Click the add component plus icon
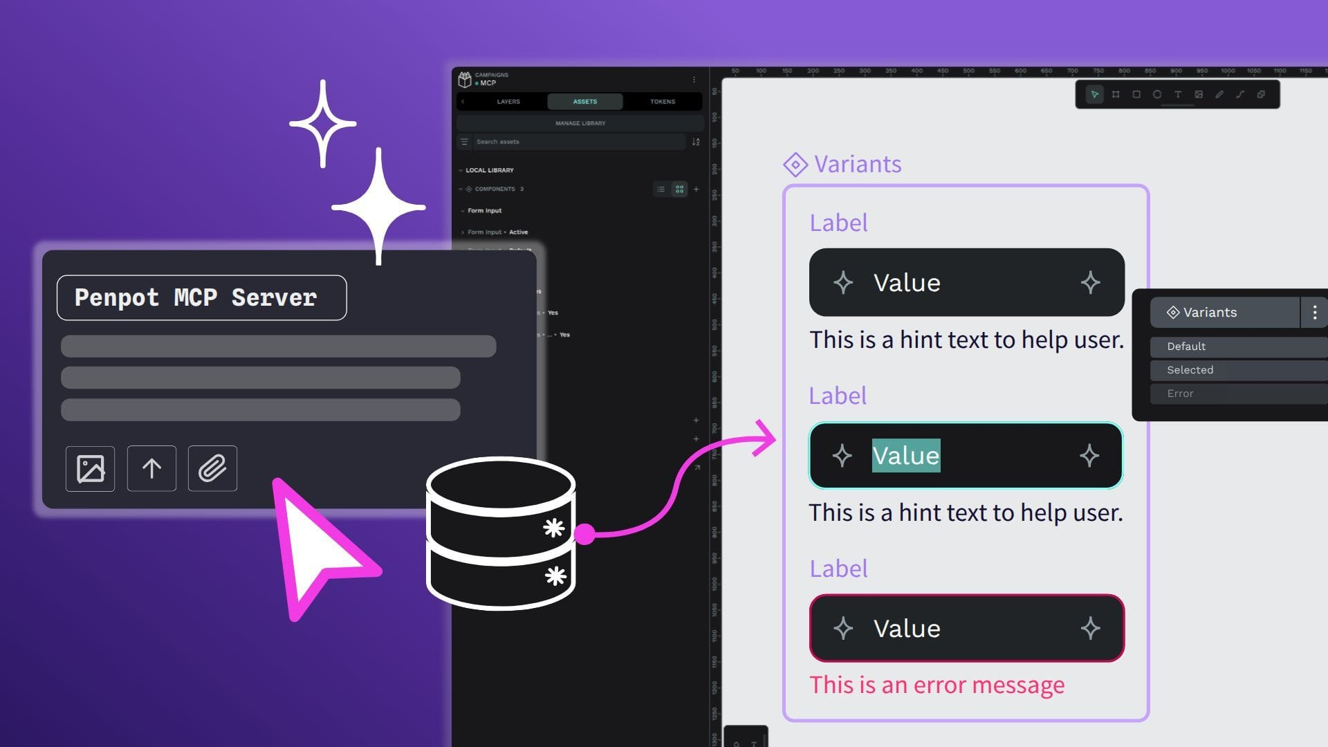The image size is (1328, 747). (696, 189)
